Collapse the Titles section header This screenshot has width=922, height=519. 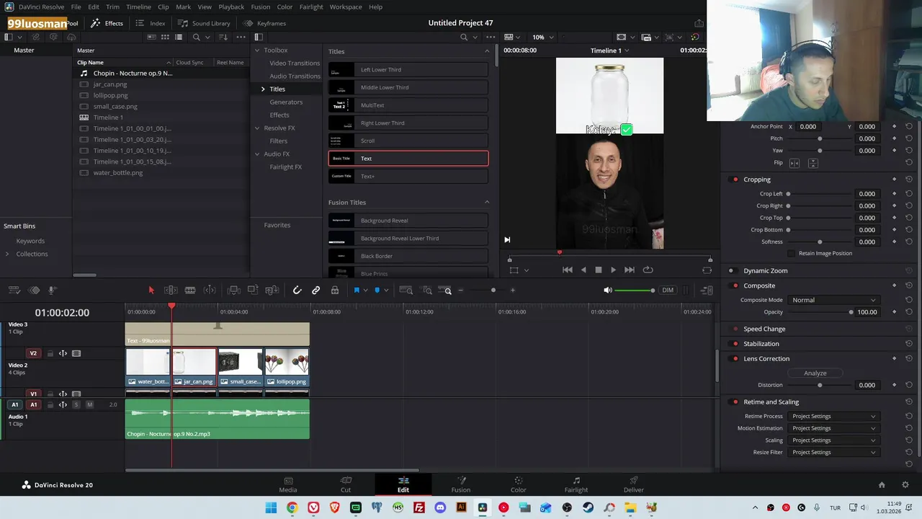[487, 51]
